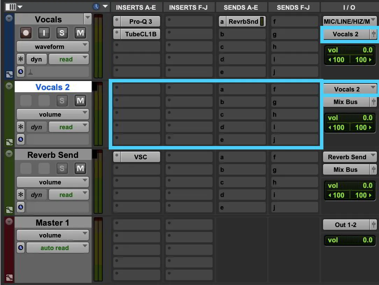Enable input monitoring on the Vocals track
This screenshot has width=379, height=285.
[x=43, y=33]
